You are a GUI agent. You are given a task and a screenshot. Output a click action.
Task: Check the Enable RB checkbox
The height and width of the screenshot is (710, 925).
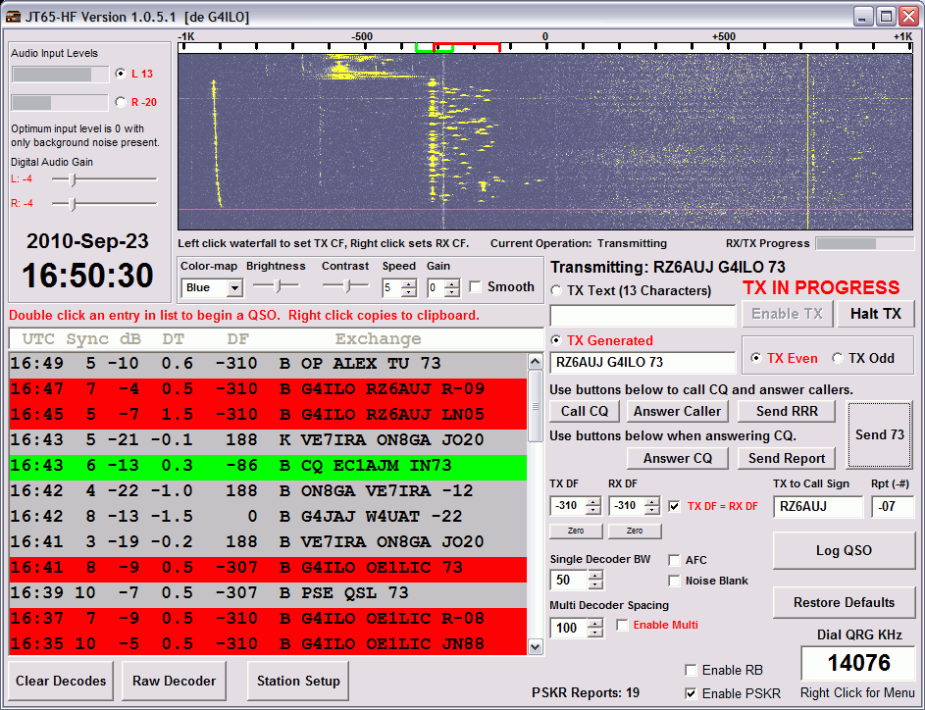(691, 670)
